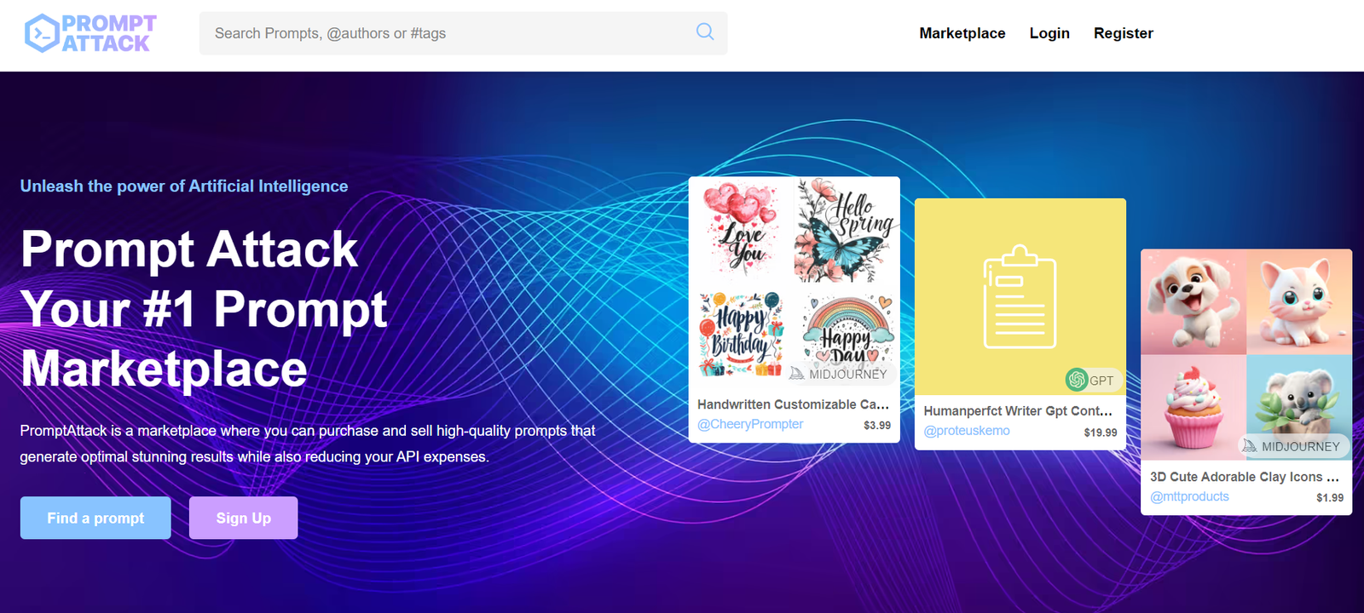The height and width of the screenshot is (613, 1364).
Task: Click the magnifying glass search icon
Action: point(704,32)
